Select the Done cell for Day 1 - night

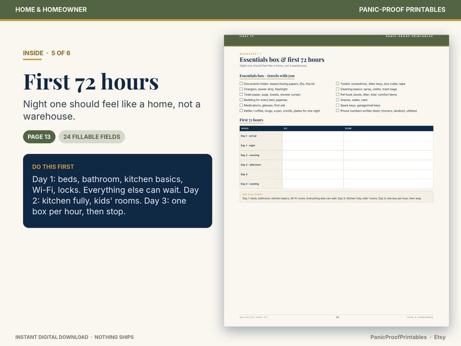388,146
